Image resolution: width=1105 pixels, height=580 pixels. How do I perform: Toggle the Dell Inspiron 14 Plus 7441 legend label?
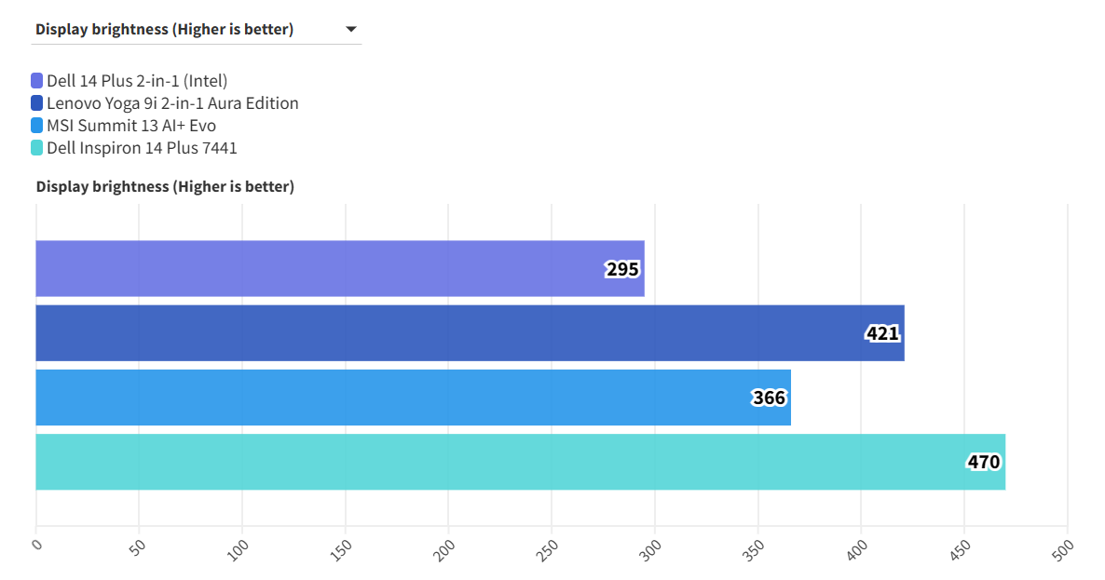pyautogui.click(x=142, y=148)
